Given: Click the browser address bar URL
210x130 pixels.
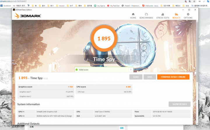Looking at the screenshot, I should (13, 1).
